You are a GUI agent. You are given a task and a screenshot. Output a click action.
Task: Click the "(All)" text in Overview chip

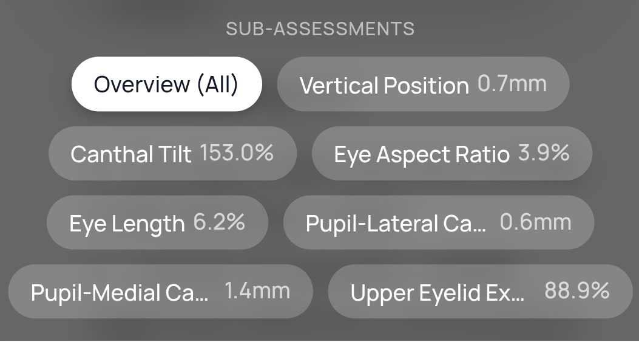pos(217,84)
